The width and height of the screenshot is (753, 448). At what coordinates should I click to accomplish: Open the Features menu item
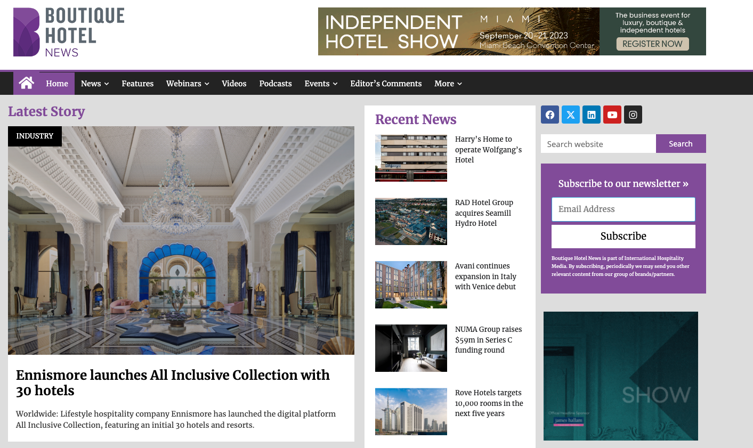(x=137, y=84)
